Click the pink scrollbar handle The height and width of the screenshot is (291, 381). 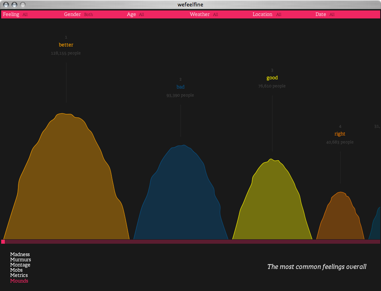pos(3,242)
